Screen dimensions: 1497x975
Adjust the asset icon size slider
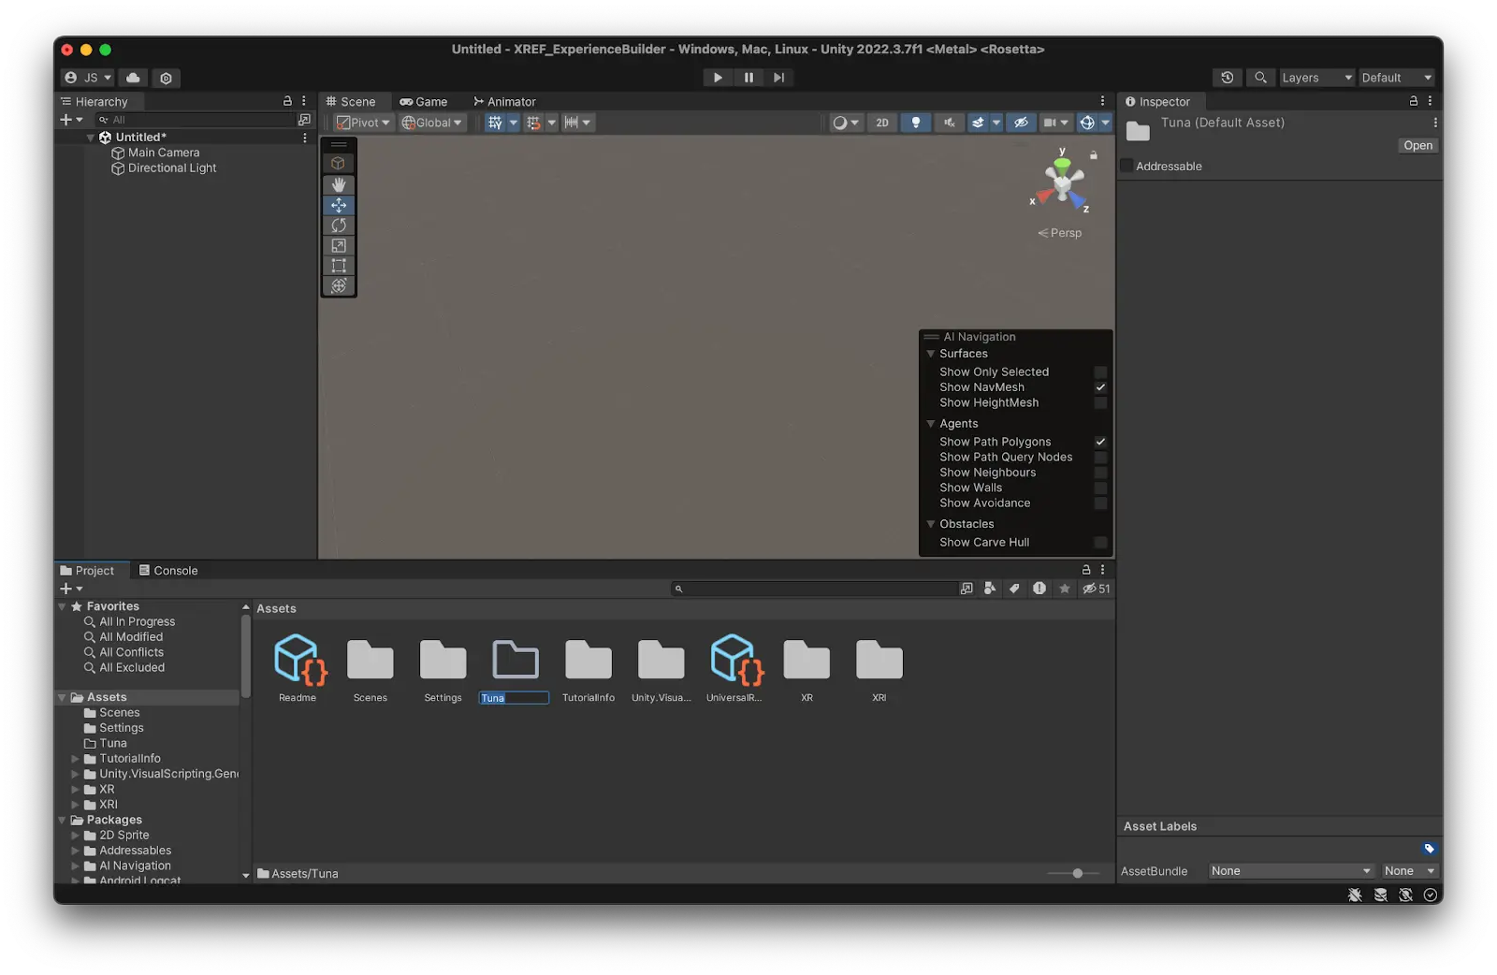[x=1077, y=873]
